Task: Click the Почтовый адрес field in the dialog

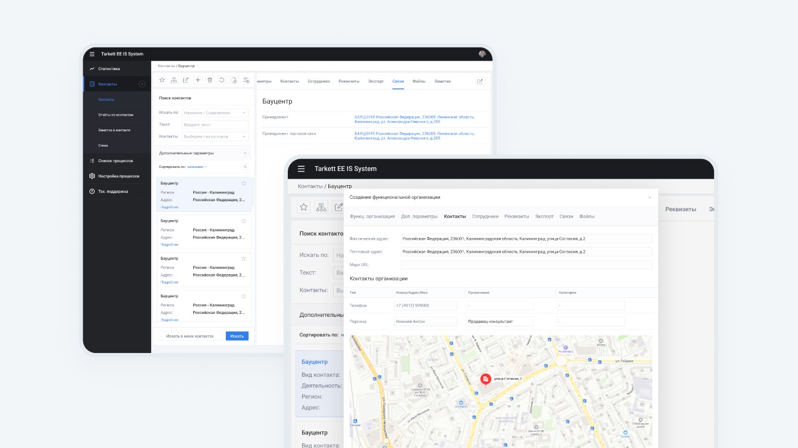Action: tap(526, 252)
